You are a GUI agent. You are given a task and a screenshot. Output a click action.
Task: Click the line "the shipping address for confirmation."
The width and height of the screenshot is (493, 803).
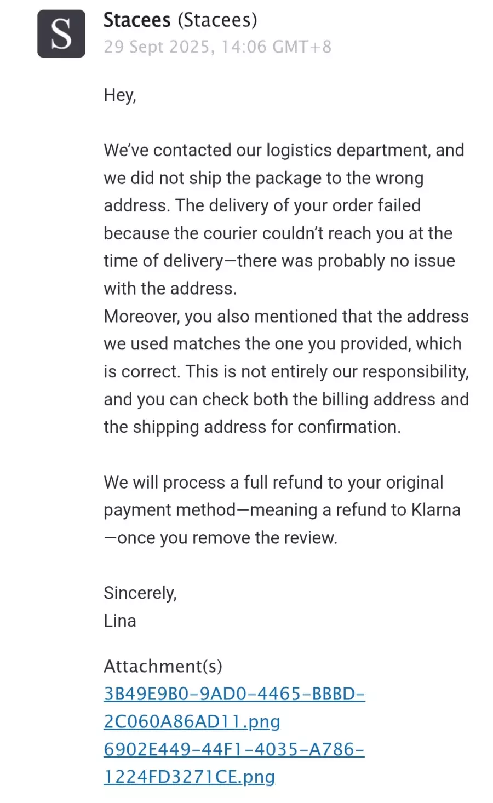point(252,427)
